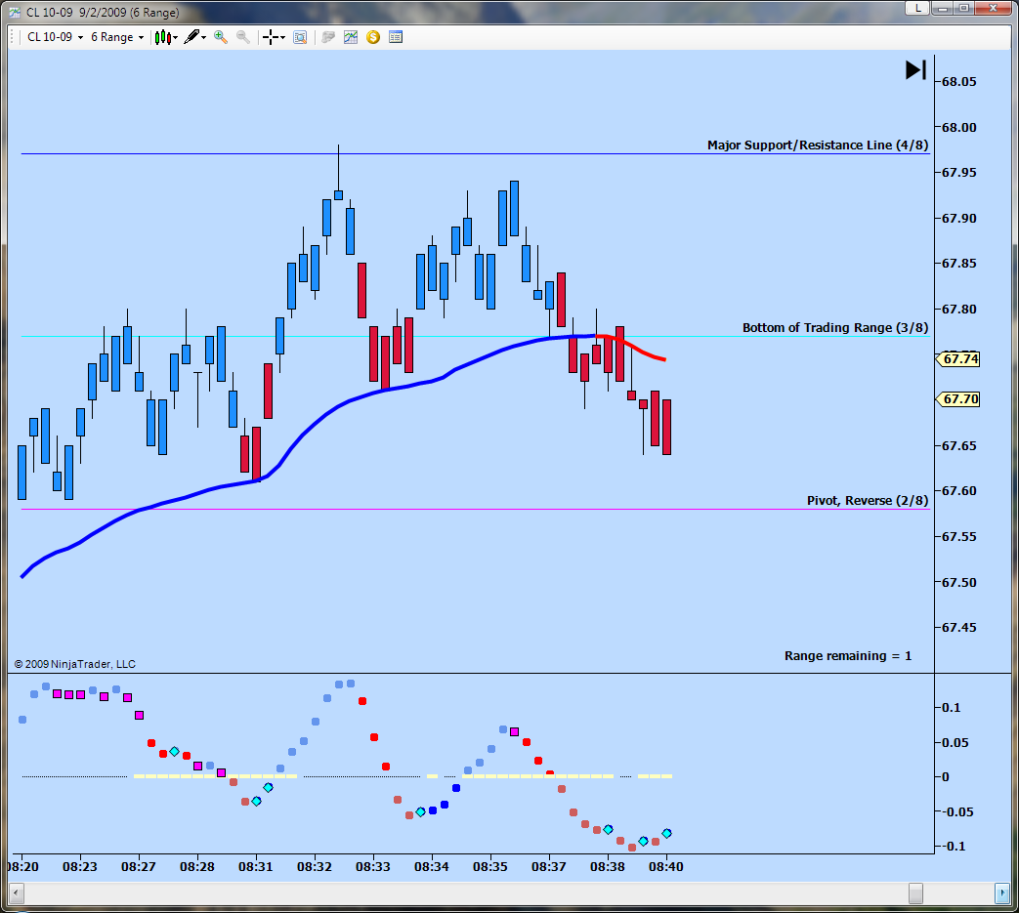Click the 08:37 time axis label

(548, 866)
